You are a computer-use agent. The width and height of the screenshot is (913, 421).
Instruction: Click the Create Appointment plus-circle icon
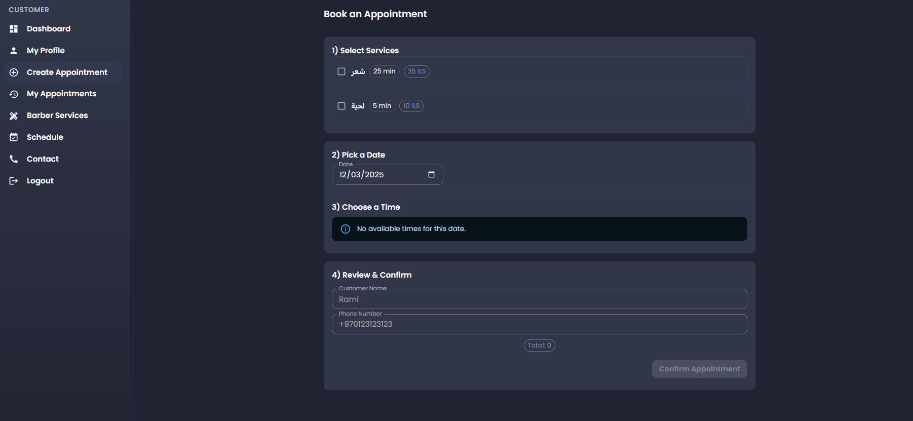pyautogui.click(x=14, y=72)
